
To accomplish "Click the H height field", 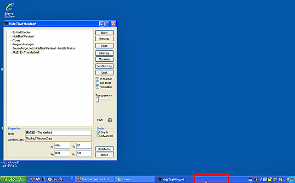I will tap(84, 153).
